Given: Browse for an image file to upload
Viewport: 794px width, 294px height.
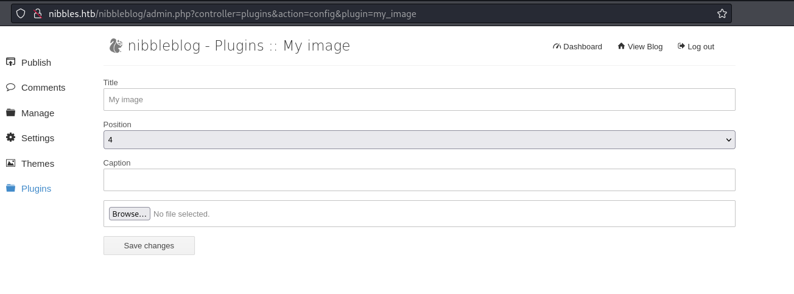Looking at the screenshot, I should pos(129,214).
